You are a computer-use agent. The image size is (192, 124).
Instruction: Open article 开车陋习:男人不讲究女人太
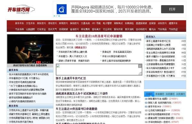[x=73, y=57]
